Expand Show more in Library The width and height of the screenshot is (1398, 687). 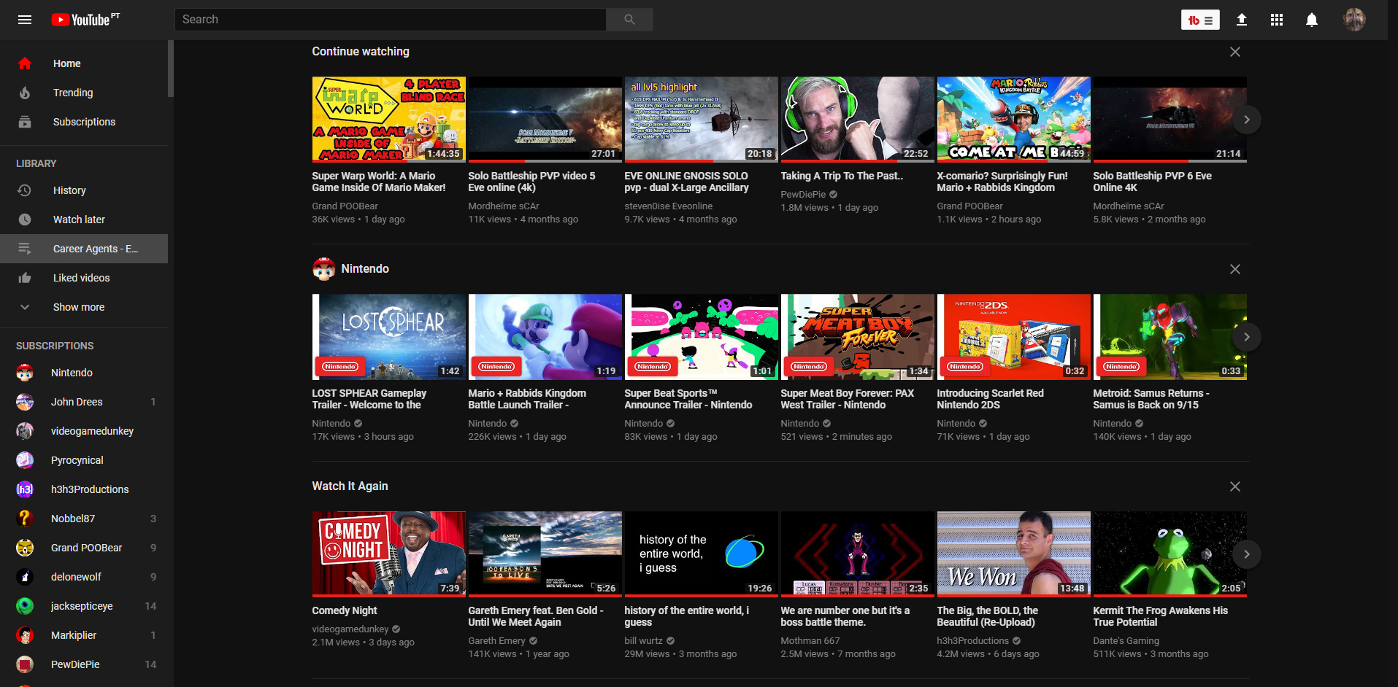tap(84, 307)
